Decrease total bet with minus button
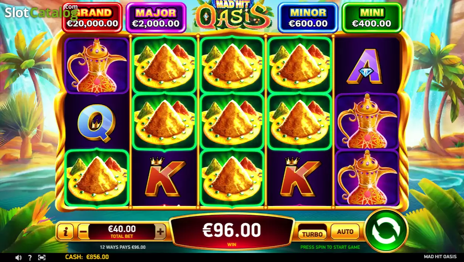Screen dimensions: 464x262 click(x=84, y=232)
